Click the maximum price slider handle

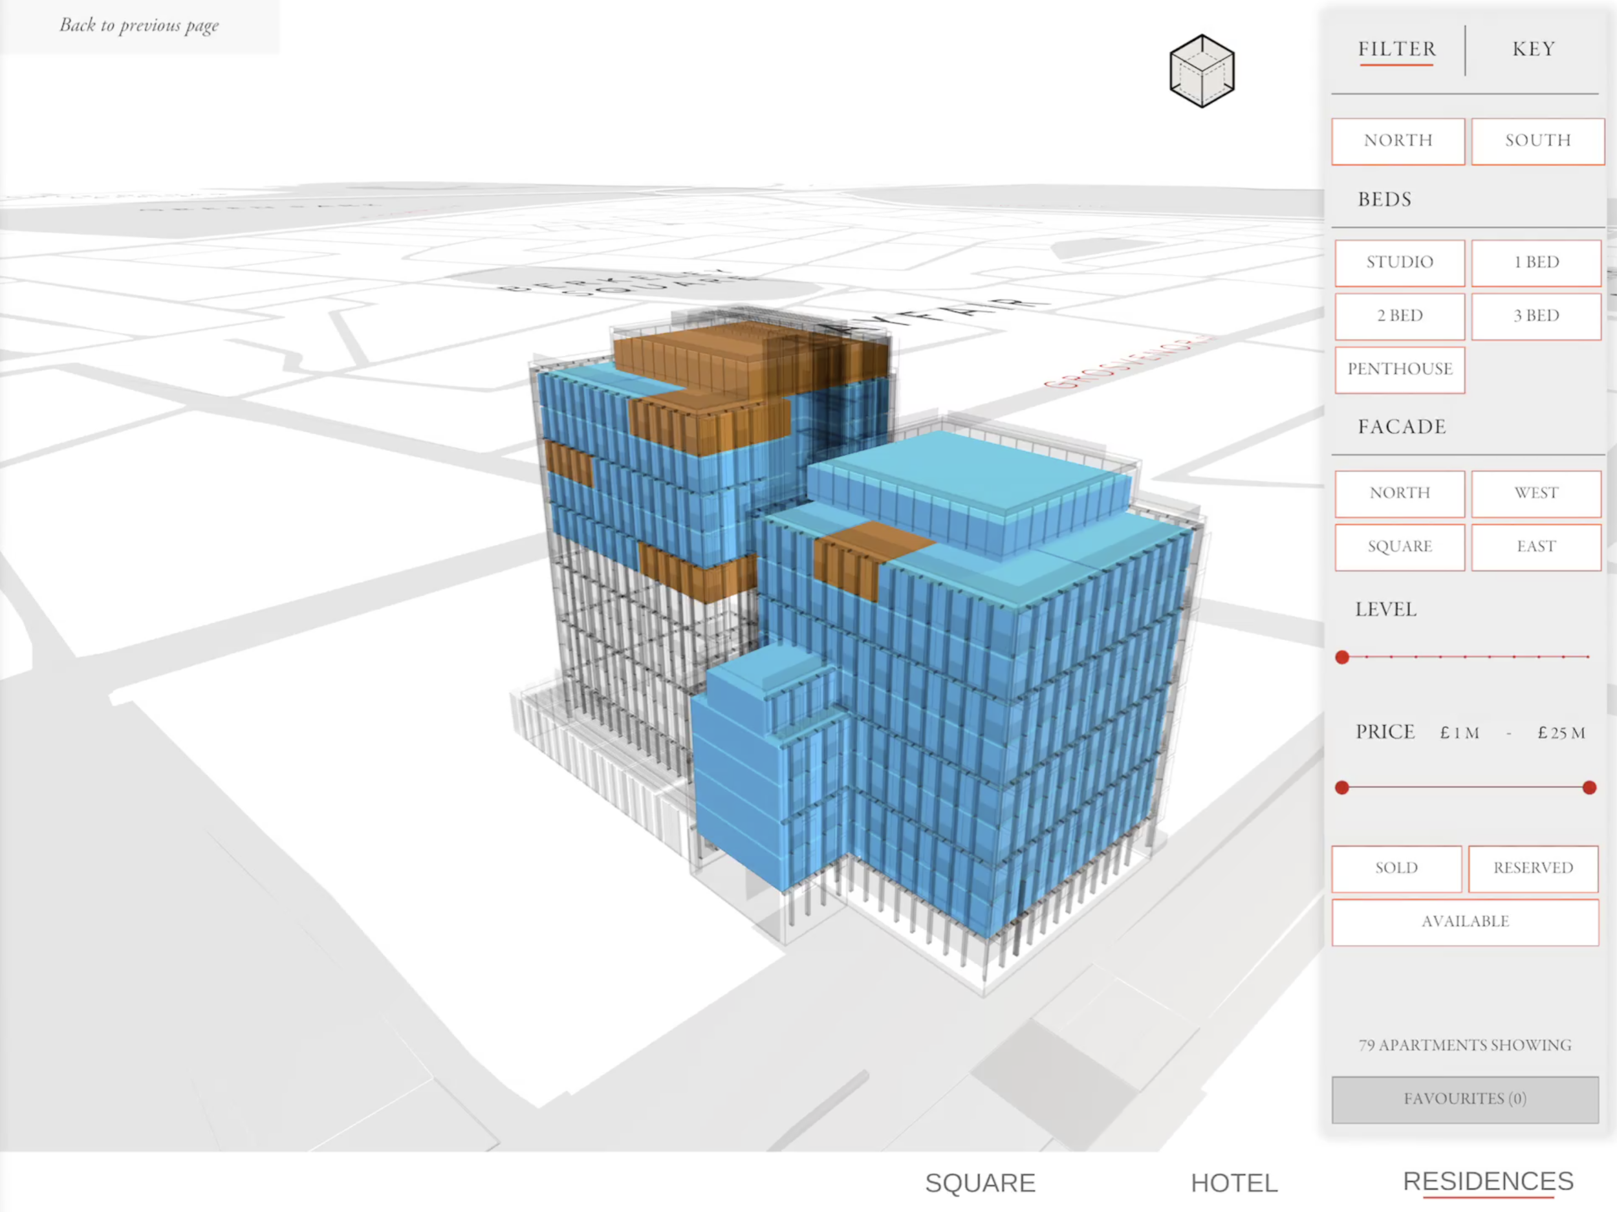coord(1589,787)
